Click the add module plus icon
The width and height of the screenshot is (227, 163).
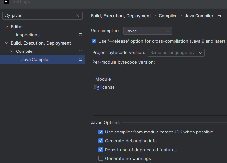pos(97,71)
